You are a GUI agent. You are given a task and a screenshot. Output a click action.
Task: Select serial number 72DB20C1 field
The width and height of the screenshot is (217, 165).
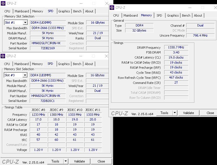pyautogui.click(x=47, y=101)
